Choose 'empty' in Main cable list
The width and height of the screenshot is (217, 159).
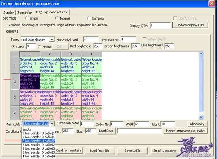[x=38, y=129]
